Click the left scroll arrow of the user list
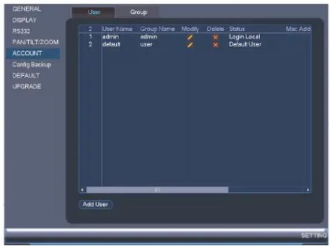The height and width of the screenshot is (246, 330). point(82,190)
